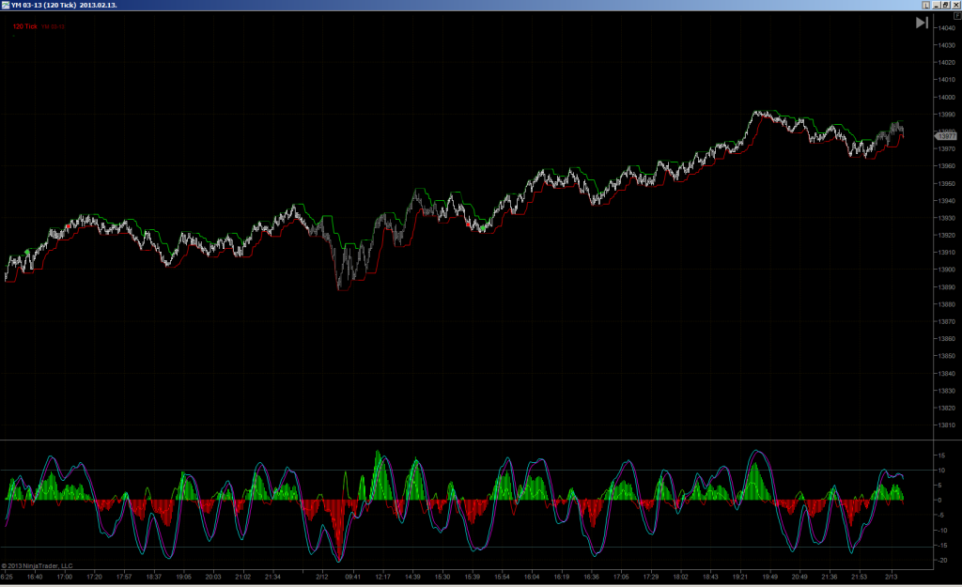Select the 2/13 date marker on time axis
This screenshot has height=587, width=962.
click(892, 577)
